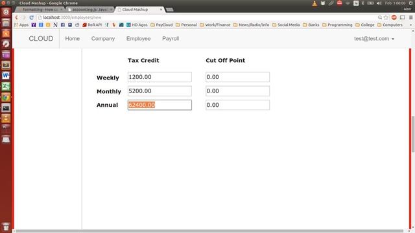Image resolution: width=415 pixels, height=233 pixels.
Task: Open the Bluetooth indicator
Action: click(x=363, y=3)
